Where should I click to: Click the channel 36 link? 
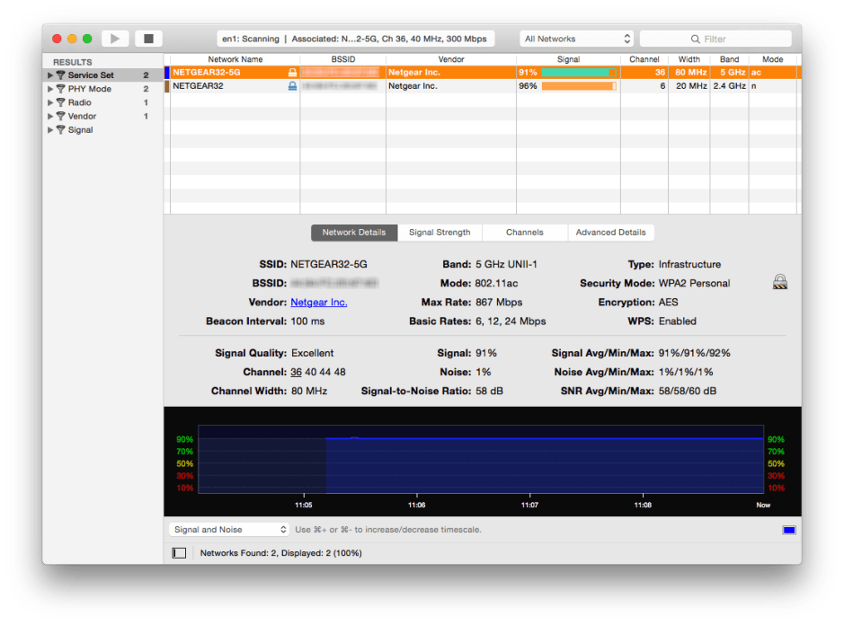(297, 372)
